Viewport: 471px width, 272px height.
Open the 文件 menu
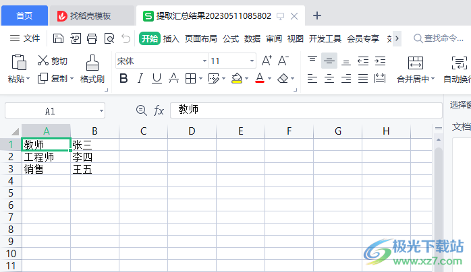(25, 38)
